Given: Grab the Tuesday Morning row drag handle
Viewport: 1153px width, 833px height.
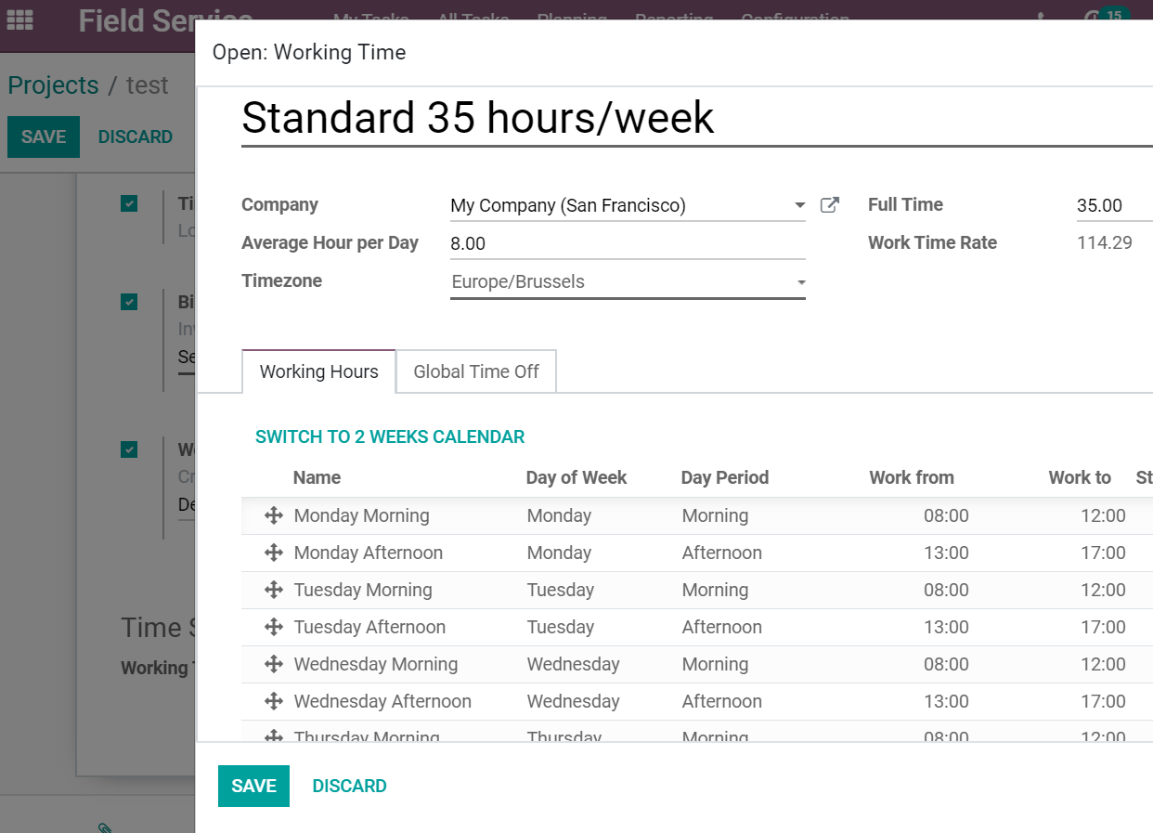Looking at the screenshot, I should pos(273,590).
